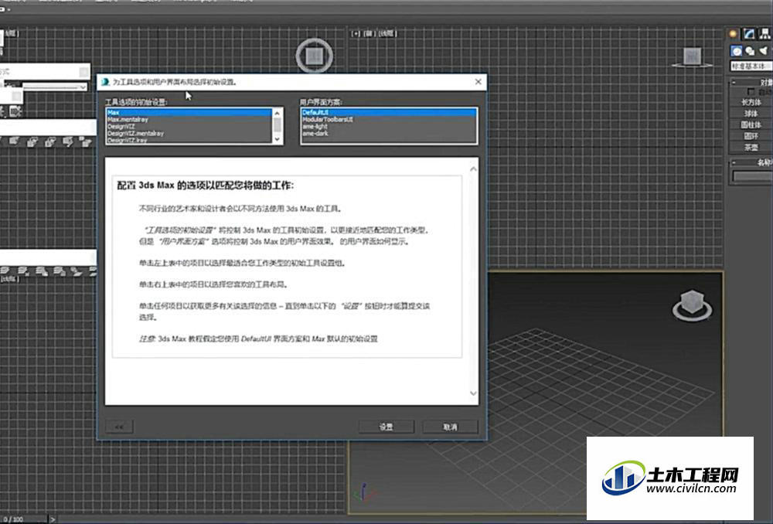Click the 圆环 (Torus) button
This screenshot has width=773, height=524.
(x=751, y=136)
